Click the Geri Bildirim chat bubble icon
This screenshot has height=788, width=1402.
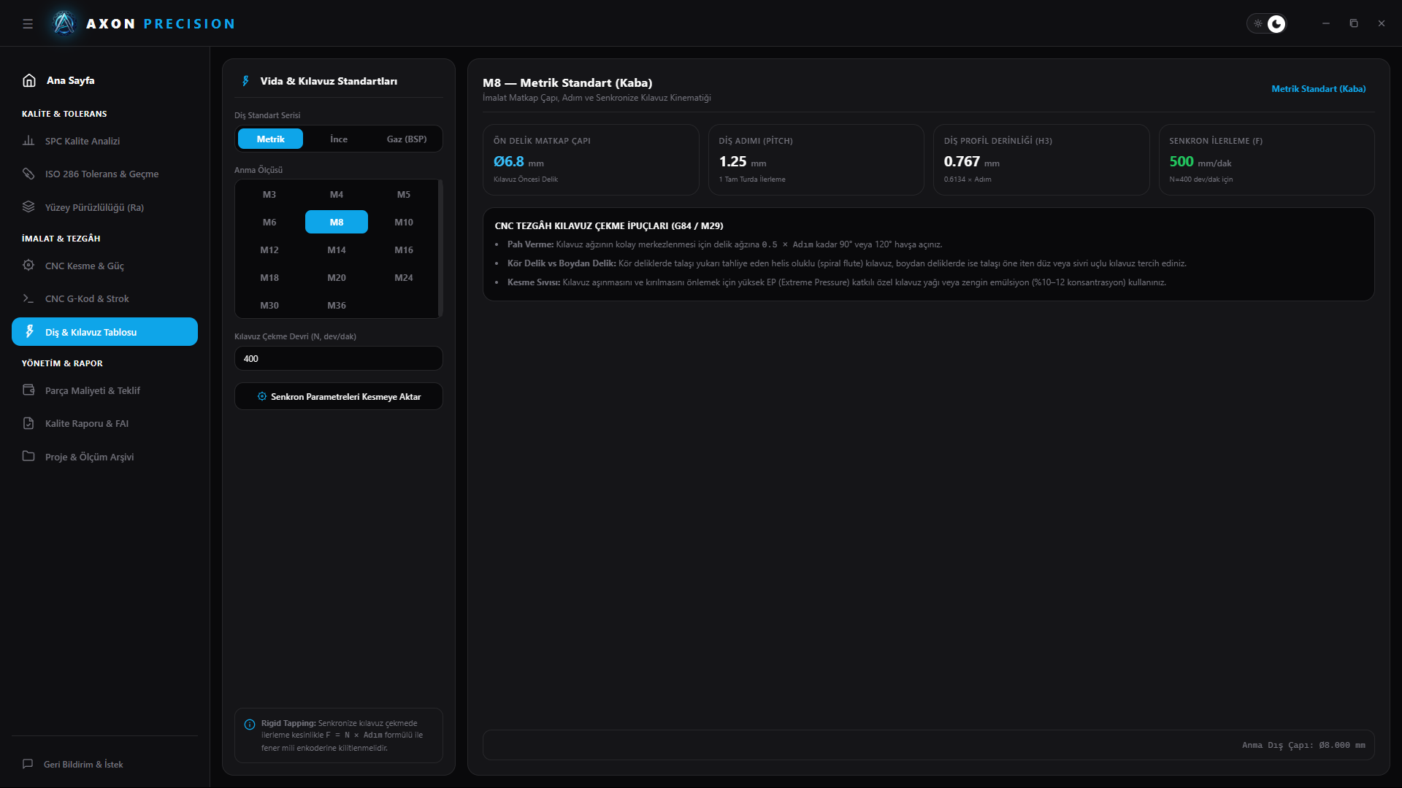tap(28, 764)
